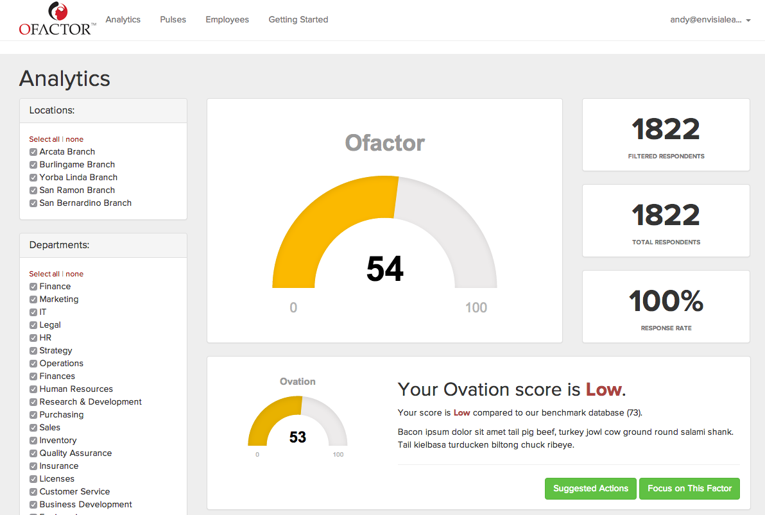Click the large Ofactor gauge title
765x515 pixels.
[x=385, y=143]
